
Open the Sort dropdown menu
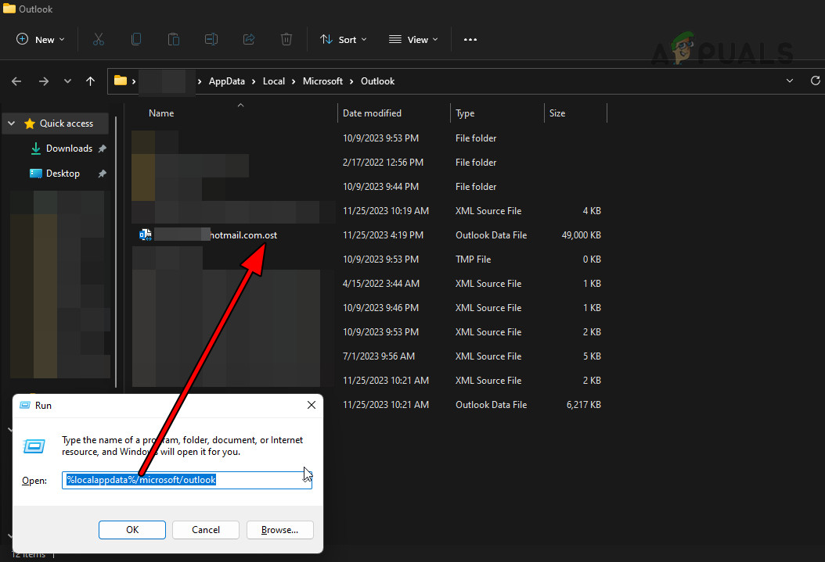tap(343, 38)
